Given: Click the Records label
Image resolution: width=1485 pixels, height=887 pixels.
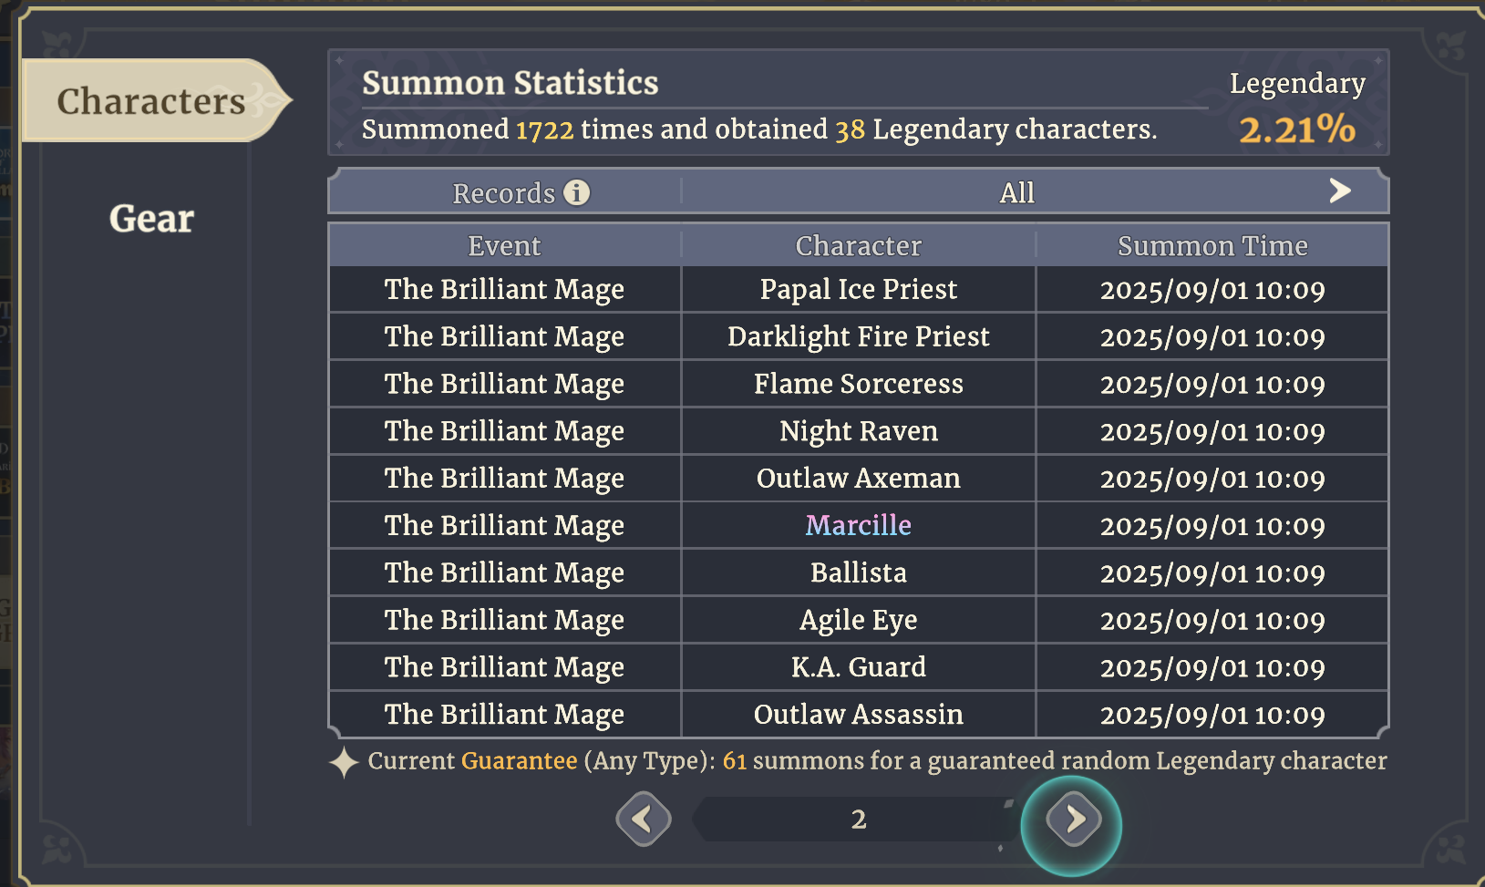Looking at the screenshot, I should [503, 193].
